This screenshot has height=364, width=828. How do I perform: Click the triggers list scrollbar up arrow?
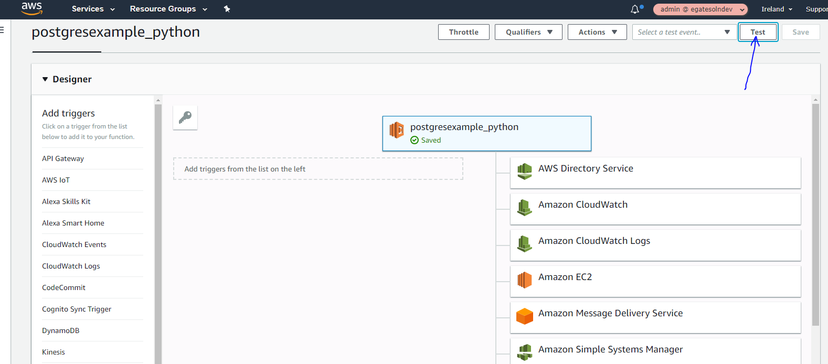[x=158, y=100]
